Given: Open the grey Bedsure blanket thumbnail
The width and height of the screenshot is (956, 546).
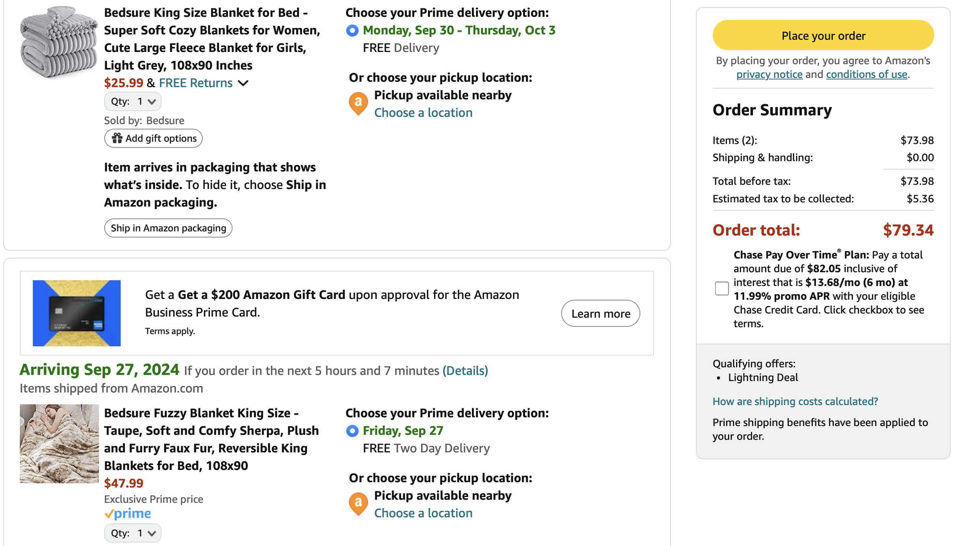Looking at the screenshot, I should click(59, 42).
